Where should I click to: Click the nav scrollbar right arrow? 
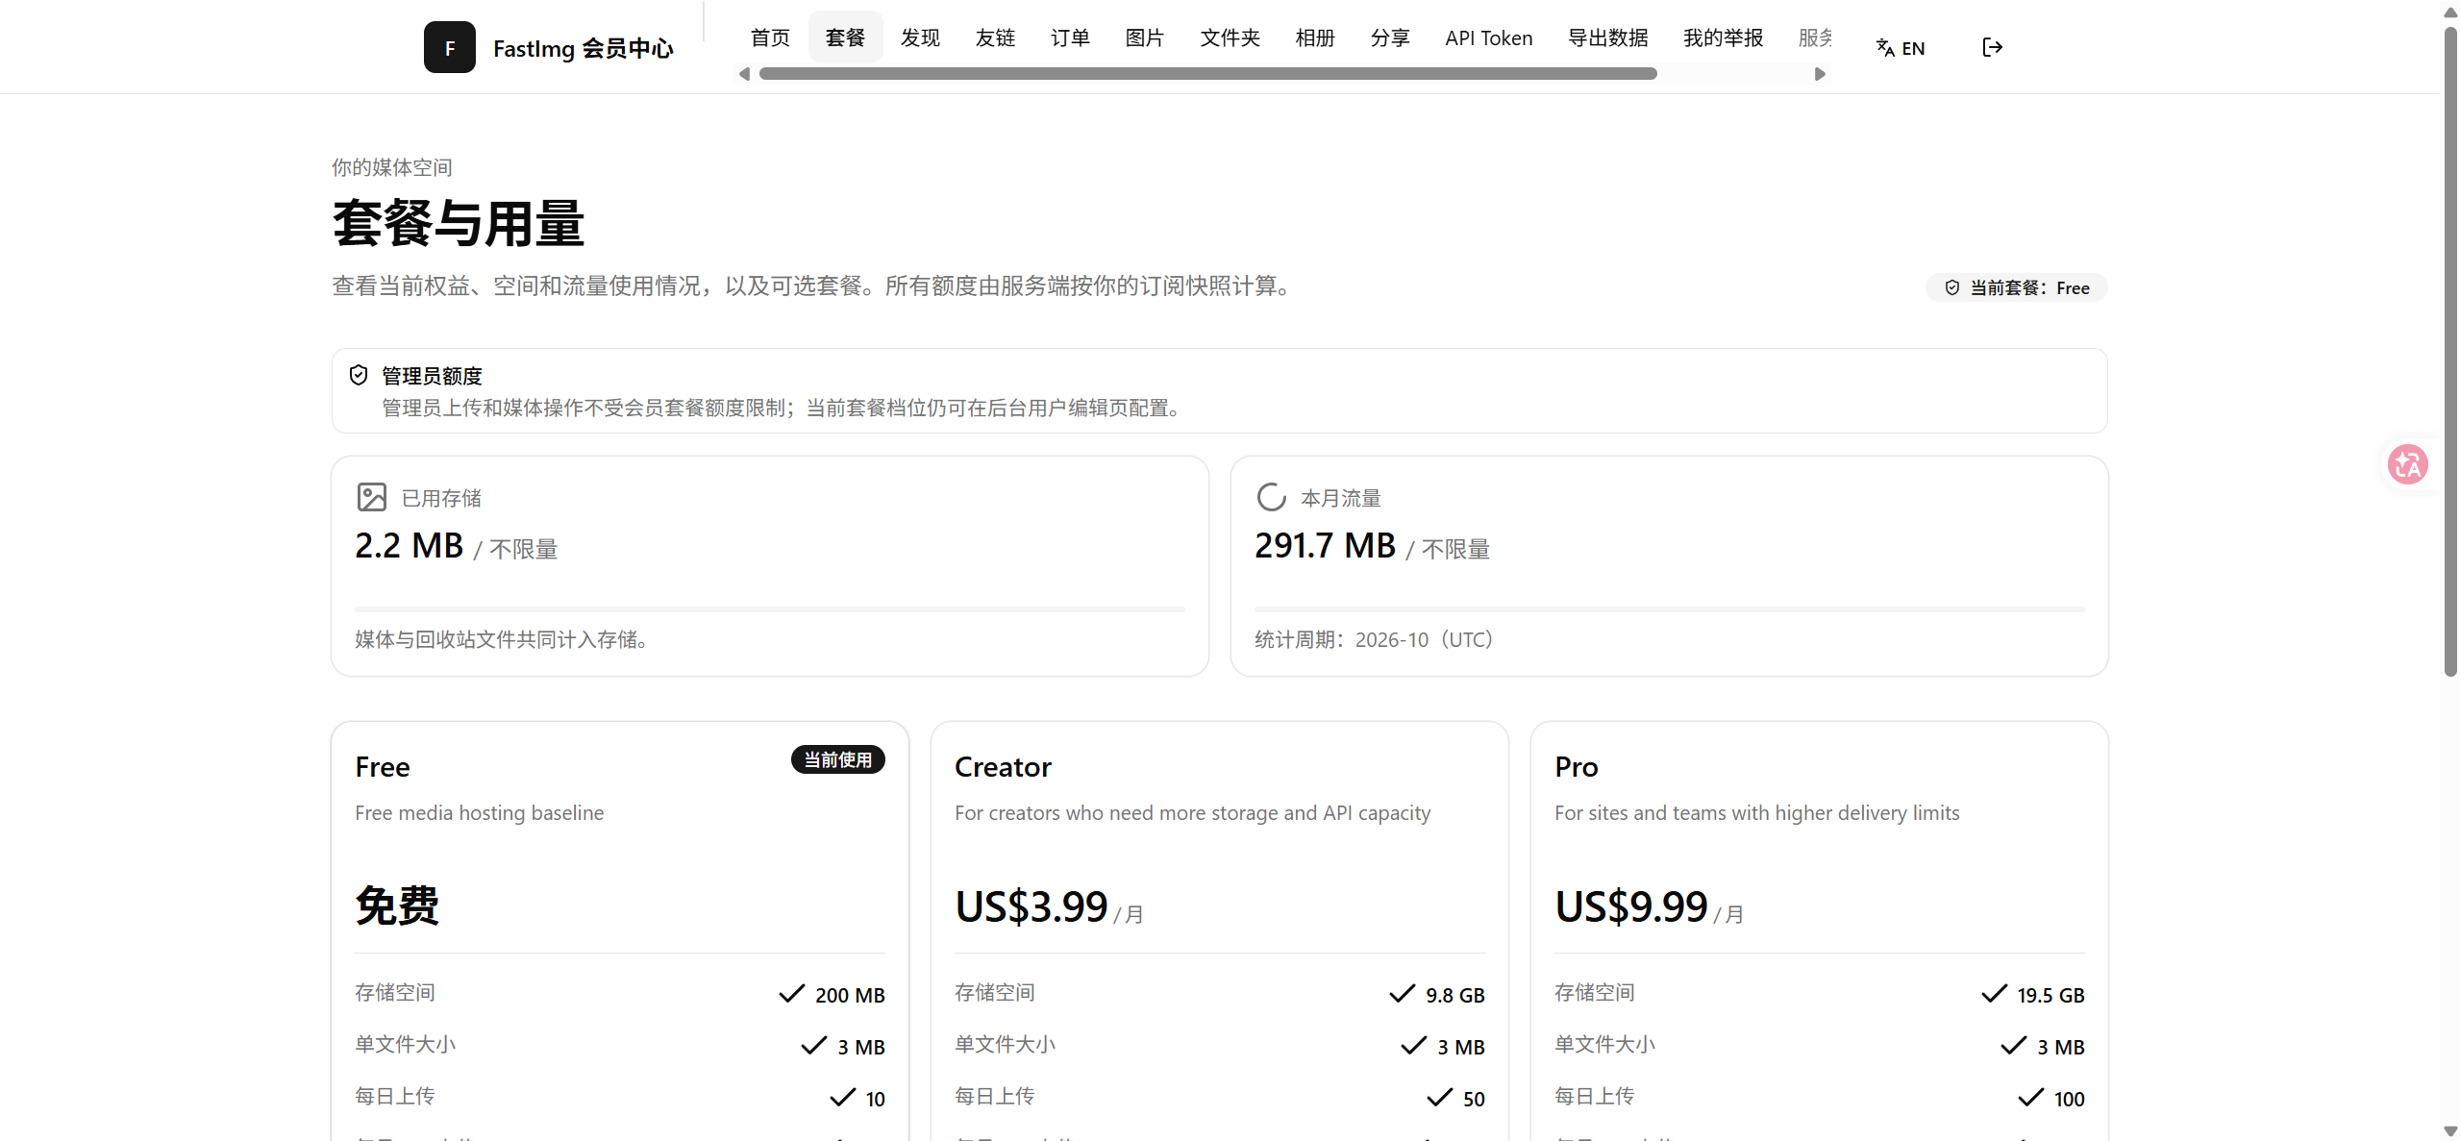click(1819, 74)
